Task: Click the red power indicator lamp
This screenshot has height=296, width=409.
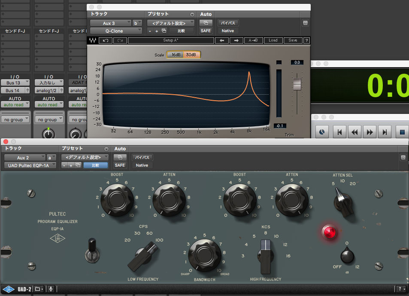Action: tap(329, 232)
